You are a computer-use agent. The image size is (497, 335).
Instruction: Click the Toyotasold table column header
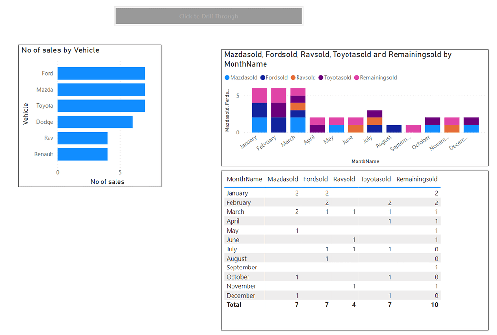(375, 179)
